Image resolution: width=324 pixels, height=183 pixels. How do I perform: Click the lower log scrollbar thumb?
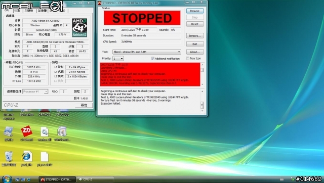(x=202, y=105)
